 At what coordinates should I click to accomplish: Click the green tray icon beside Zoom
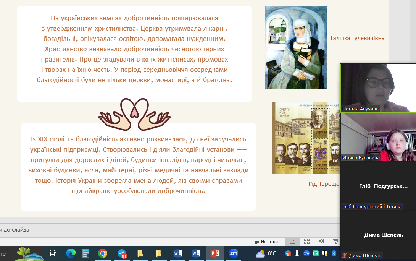(x=316, y=254)
